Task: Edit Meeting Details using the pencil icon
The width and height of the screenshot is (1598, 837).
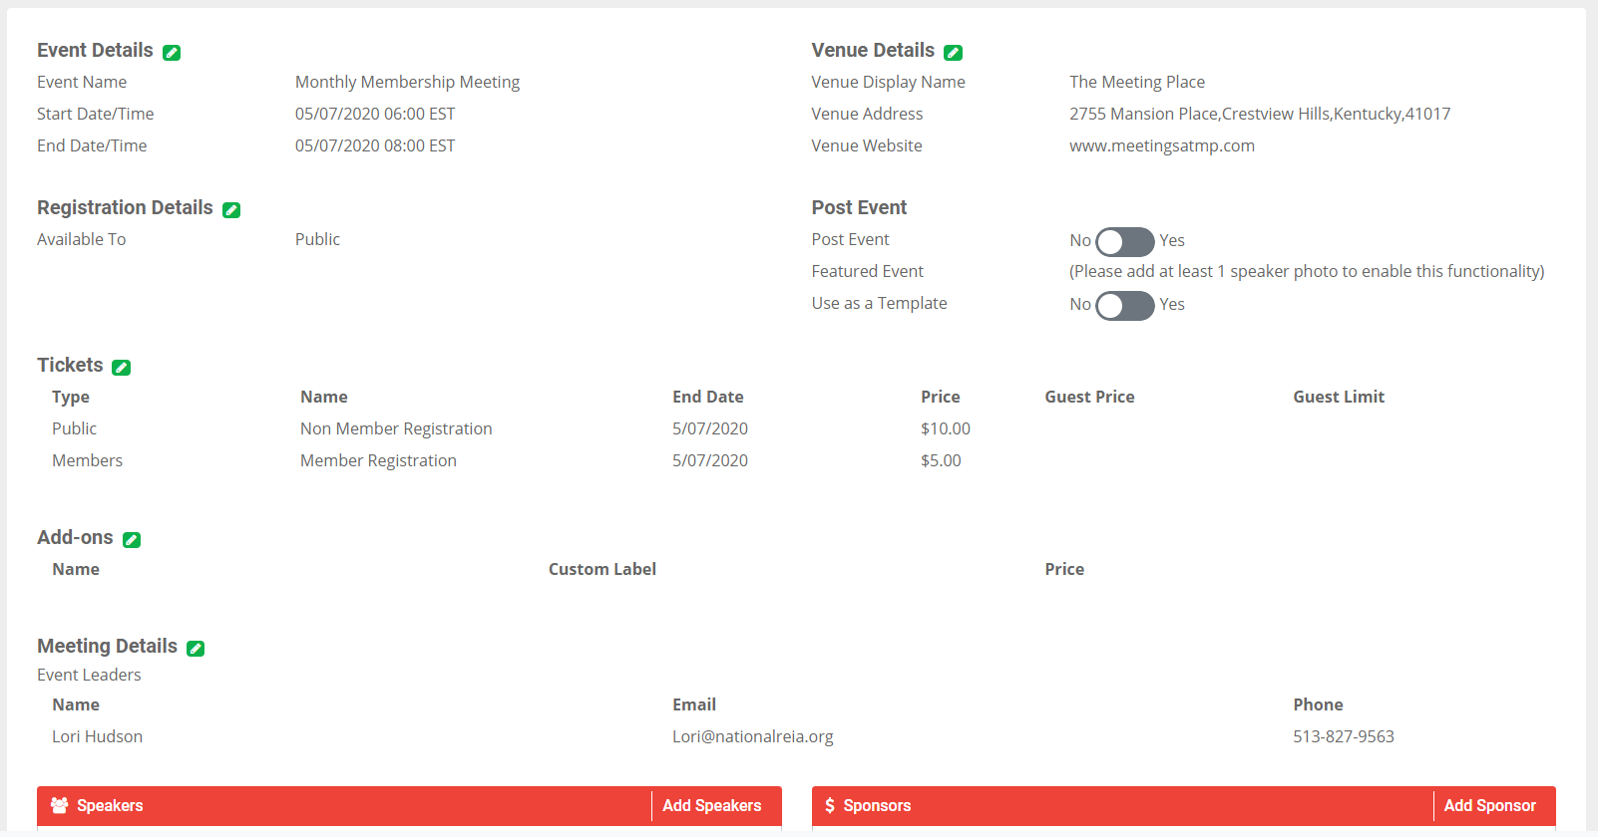Action: [x=196, y=649]
